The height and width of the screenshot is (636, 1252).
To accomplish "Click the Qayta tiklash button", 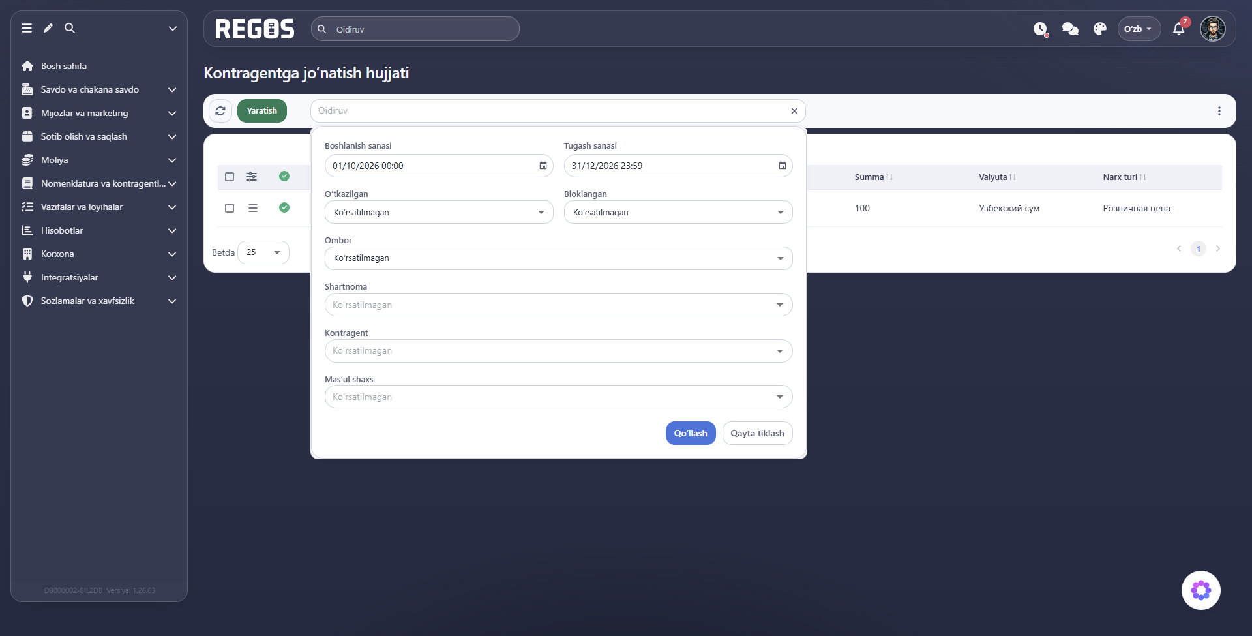I will tap(757, 433).
